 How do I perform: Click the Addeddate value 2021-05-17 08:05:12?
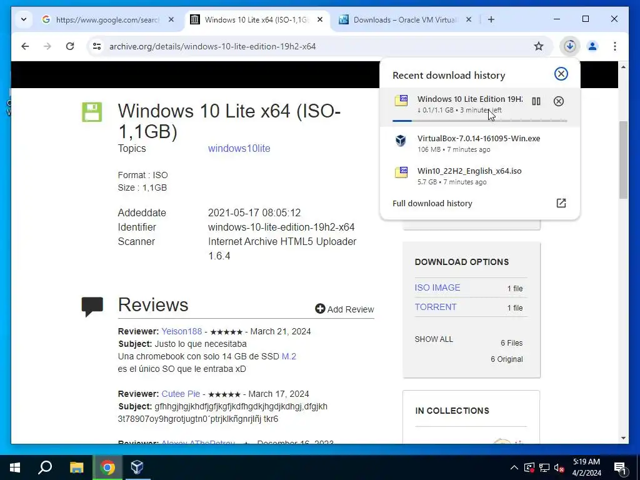pos(254,212)
